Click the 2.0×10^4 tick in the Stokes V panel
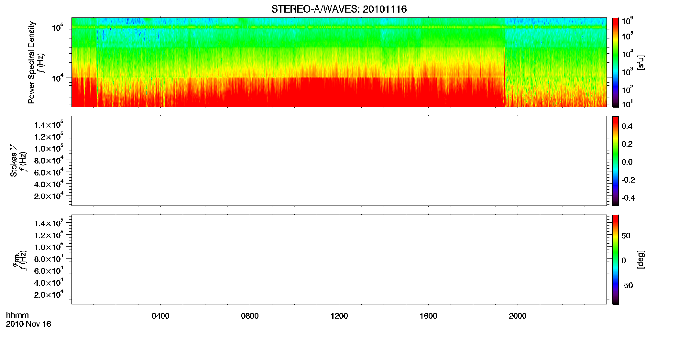Viewport: 678px width, 349px height. click(x=49, y=196)
